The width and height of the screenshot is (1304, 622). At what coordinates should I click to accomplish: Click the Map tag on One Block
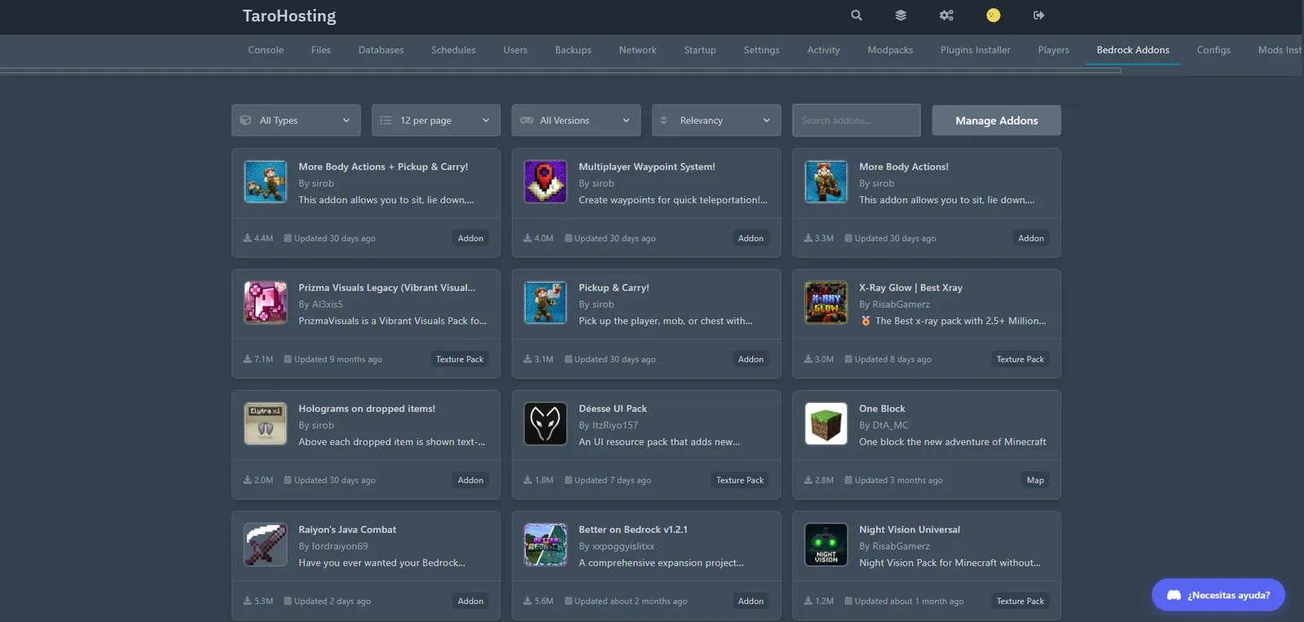click(x=1035, y=480)
